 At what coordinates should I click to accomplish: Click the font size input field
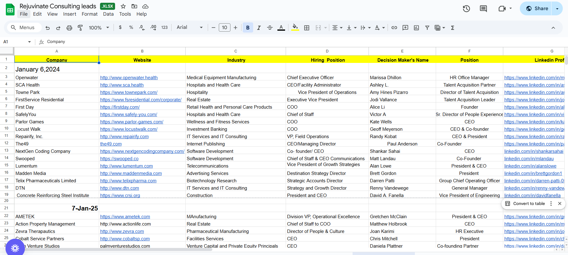pos(224,28)
